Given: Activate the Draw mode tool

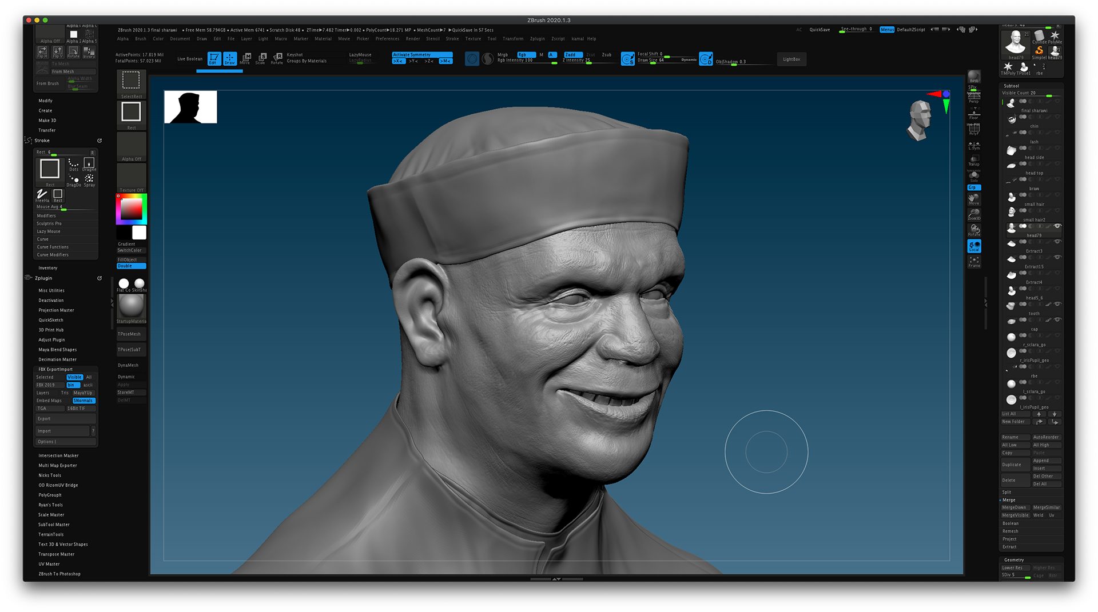Looking at the screenshot, I should tap(230, 58).
